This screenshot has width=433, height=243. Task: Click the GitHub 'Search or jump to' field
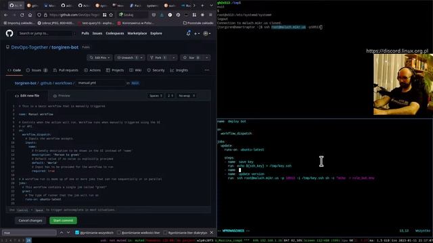[47, 33]
